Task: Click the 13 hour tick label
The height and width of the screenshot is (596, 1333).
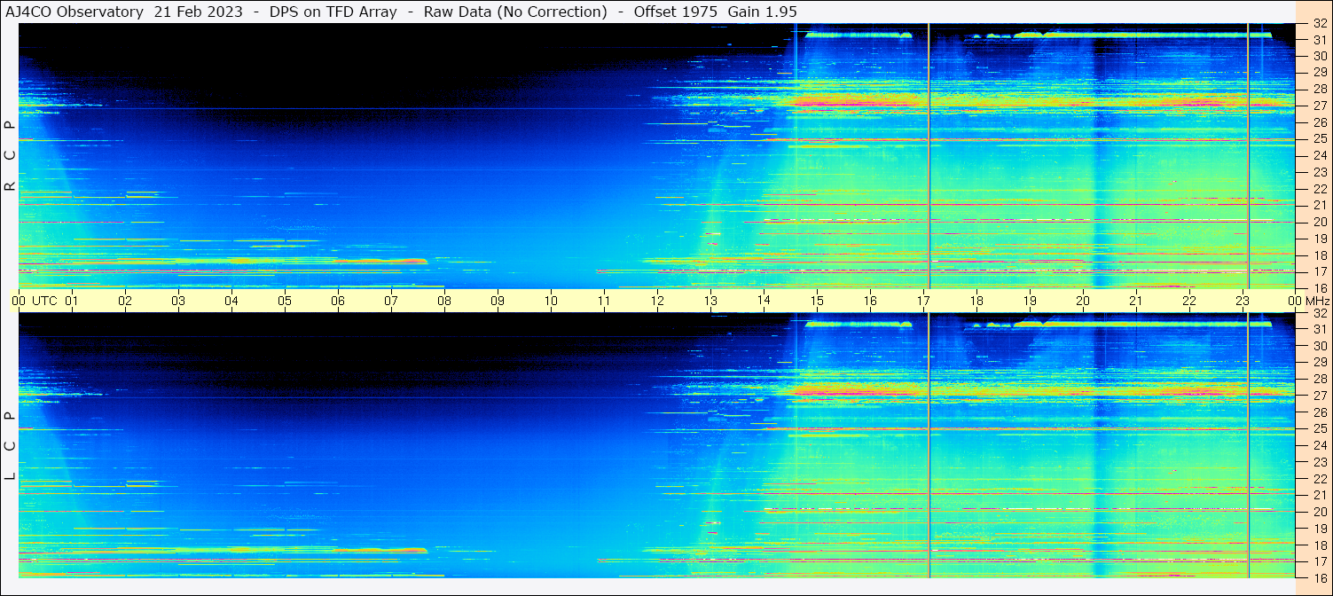Action: [710, 301]
